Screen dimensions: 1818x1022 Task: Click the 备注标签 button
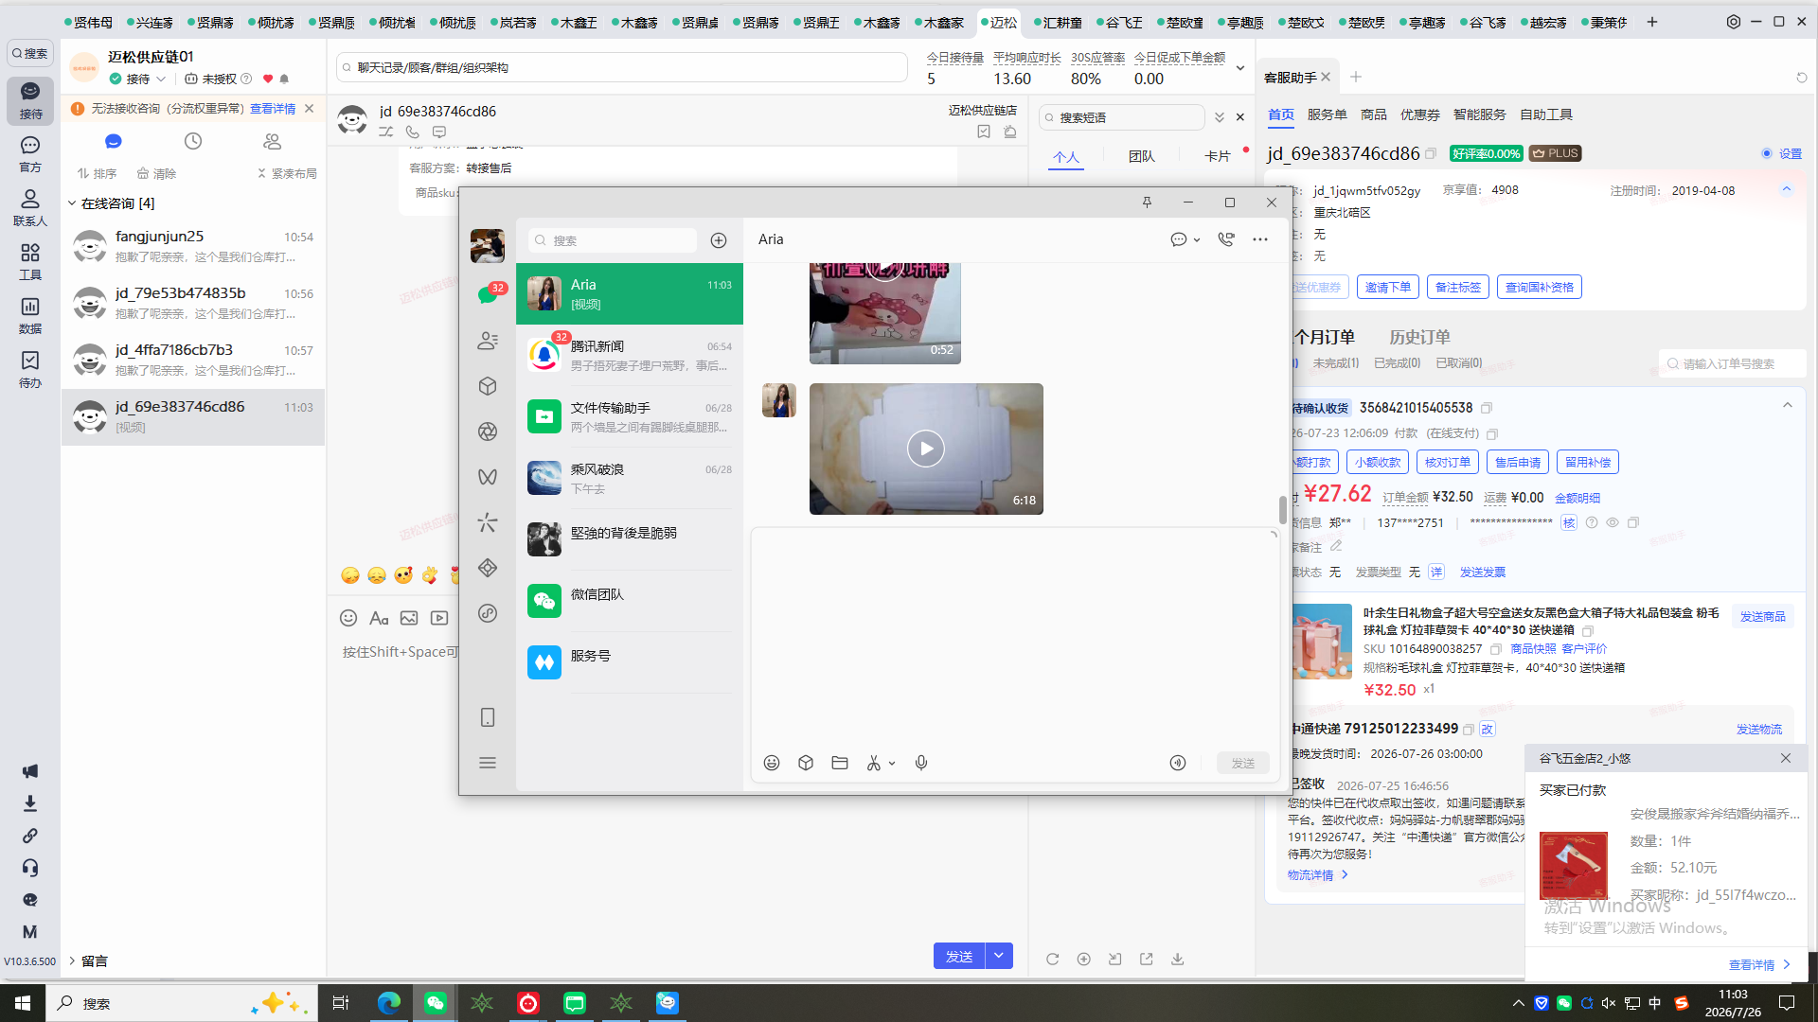[1457, 287]
